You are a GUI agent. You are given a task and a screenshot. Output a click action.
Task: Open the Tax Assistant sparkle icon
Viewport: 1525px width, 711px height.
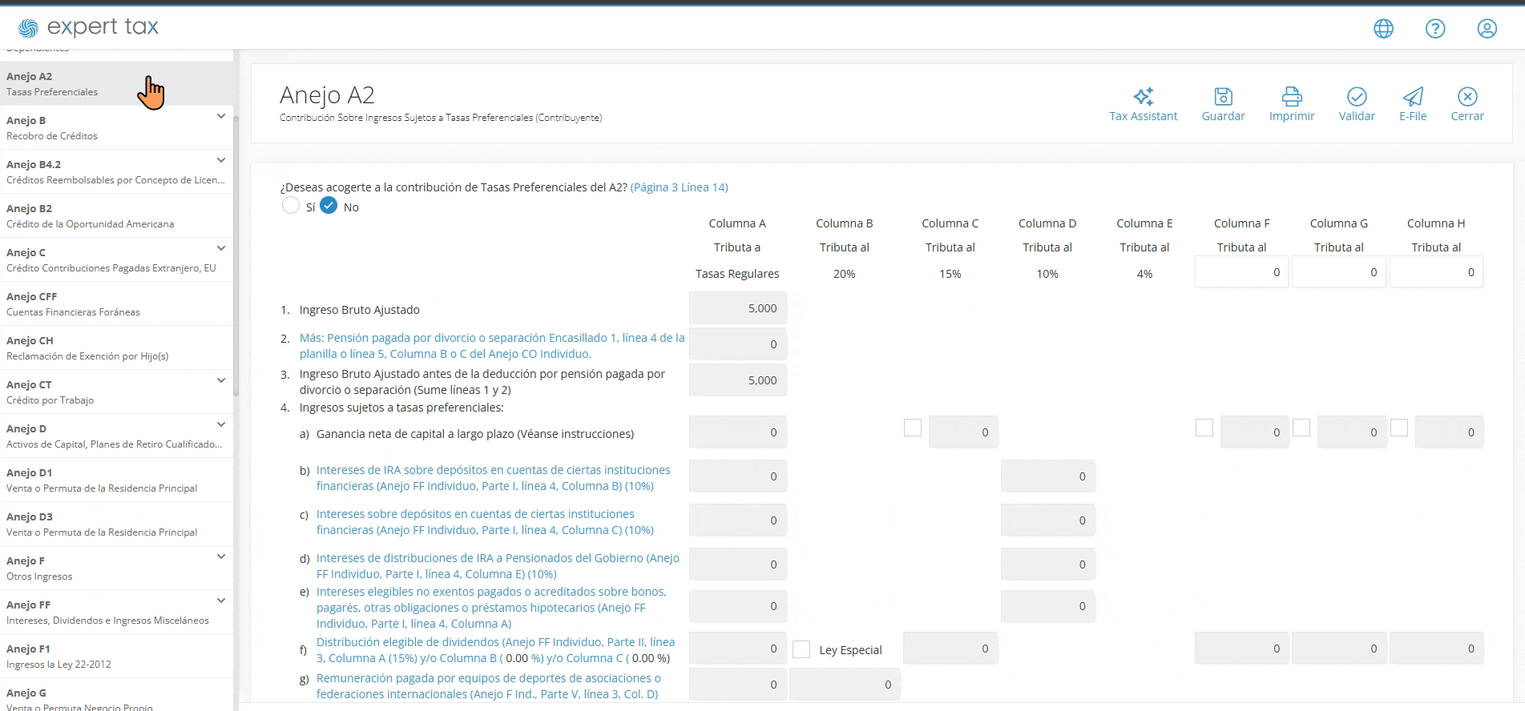[x=1143, y=97]
